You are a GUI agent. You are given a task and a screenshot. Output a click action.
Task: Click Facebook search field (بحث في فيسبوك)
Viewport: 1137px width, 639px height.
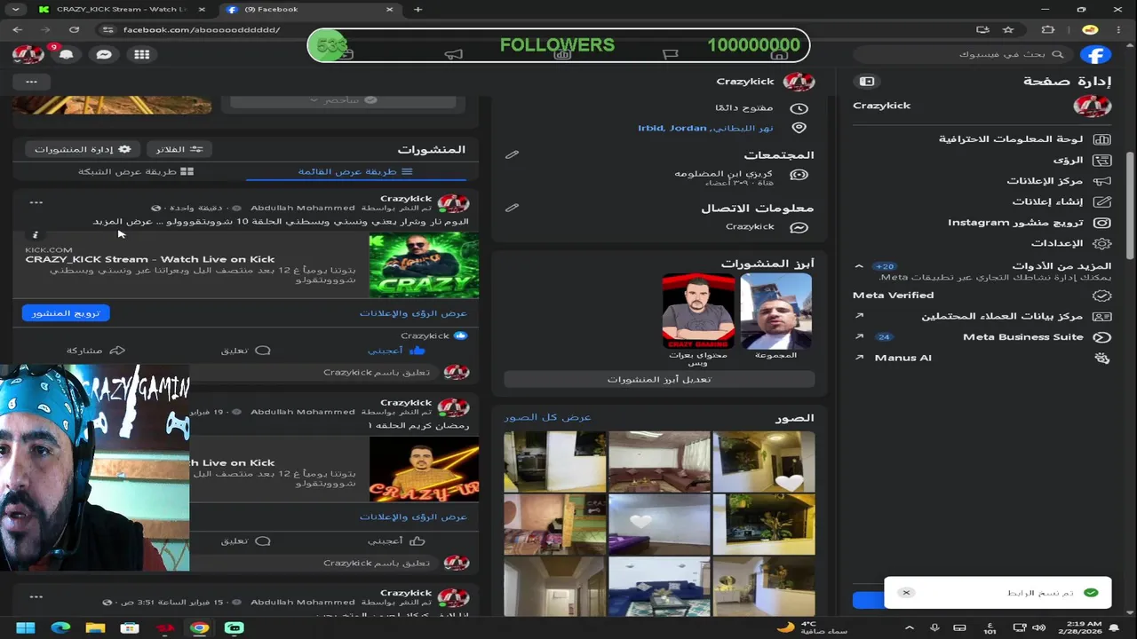964,54
